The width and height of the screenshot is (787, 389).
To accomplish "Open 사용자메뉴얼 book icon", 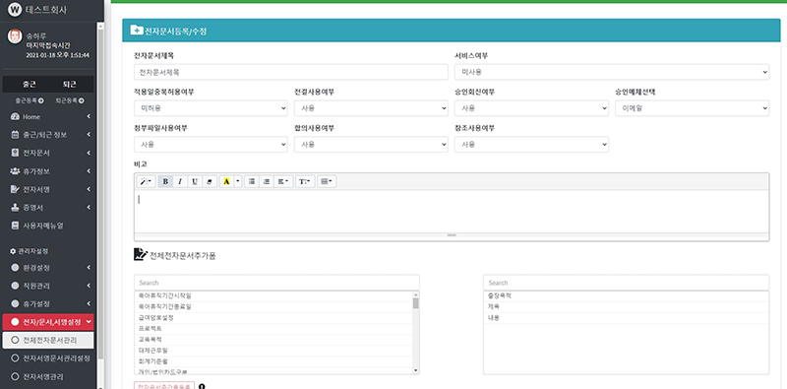I will pos(15,226).
